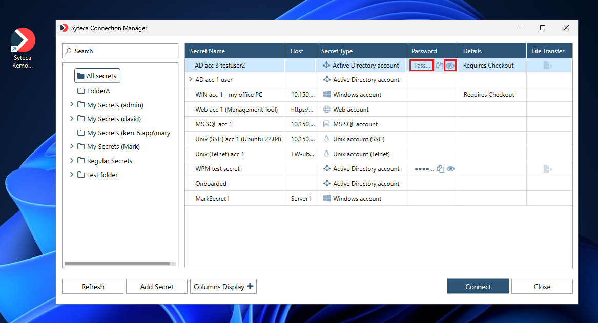Show the WPM test secret password
The width and height of the screenshot is (598, 323).
pyautogui.click(x=450, y=169)
